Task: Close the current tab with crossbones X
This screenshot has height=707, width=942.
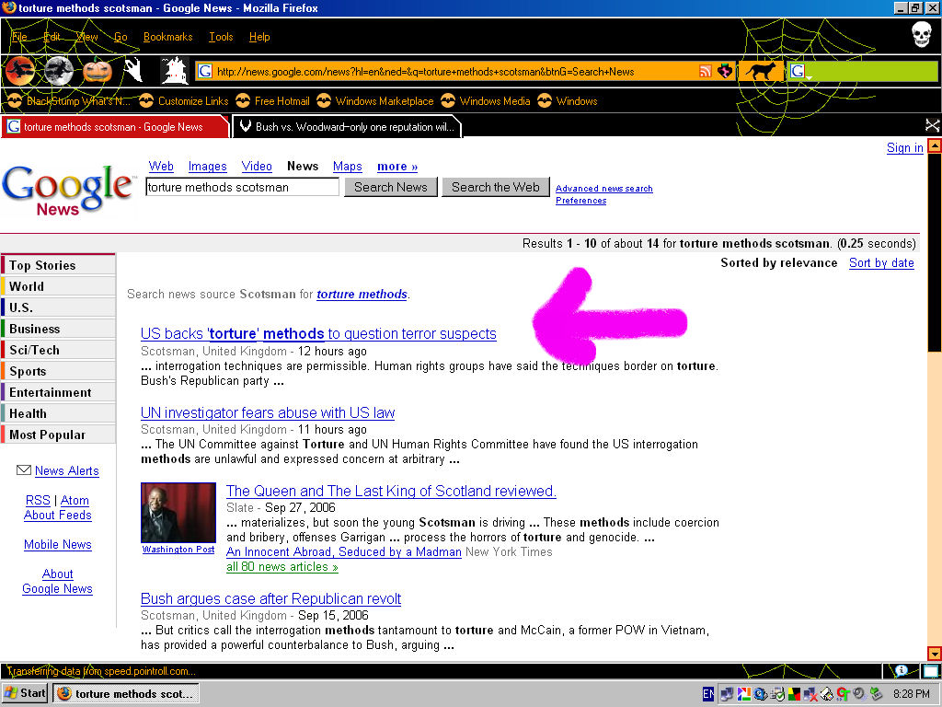Action: click(932, 125)
